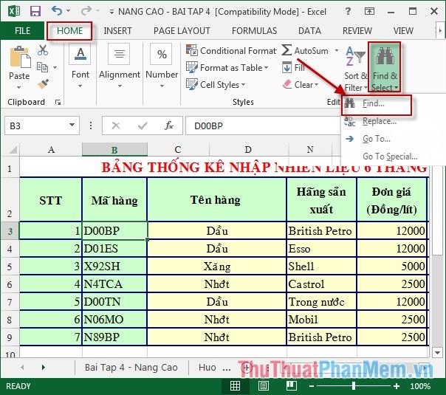This screenshot has width=446, height=395.
Task: Choose Replace... from Find & Select menu
Action: pos(380,121)
